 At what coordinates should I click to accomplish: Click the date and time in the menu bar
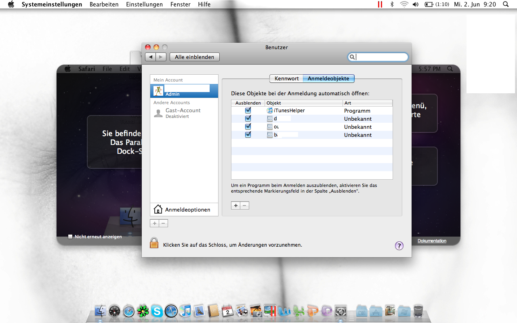tap(475, 4)
